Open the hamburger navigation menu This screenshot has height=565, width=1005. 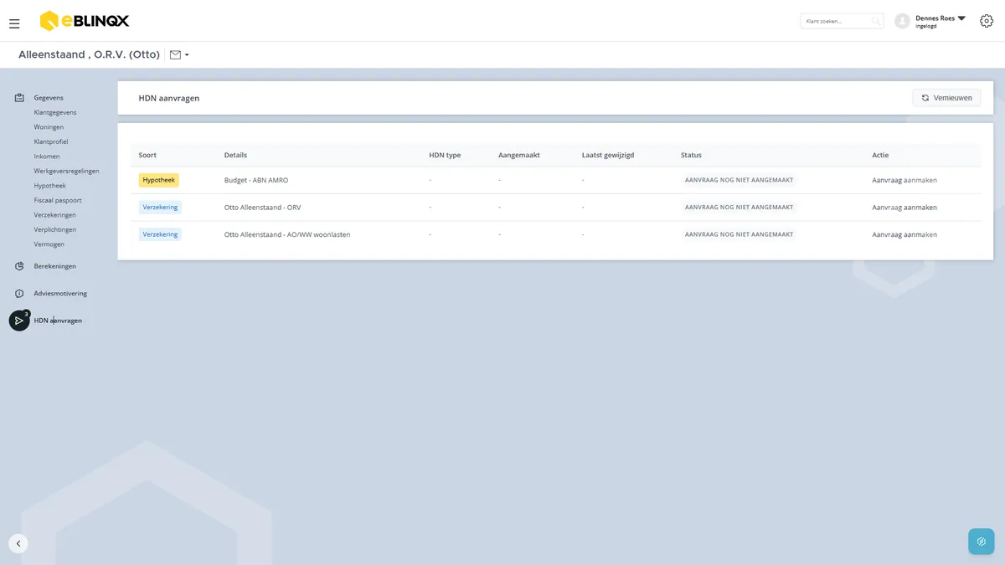[x=14, y=23]
